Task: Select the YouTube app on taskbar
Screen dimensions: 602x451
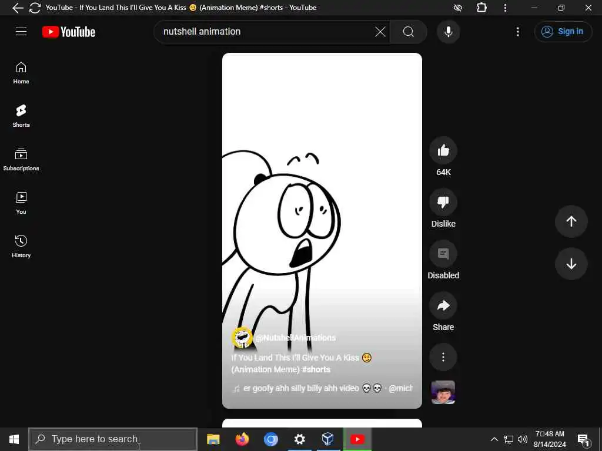Action: (357, 439)
